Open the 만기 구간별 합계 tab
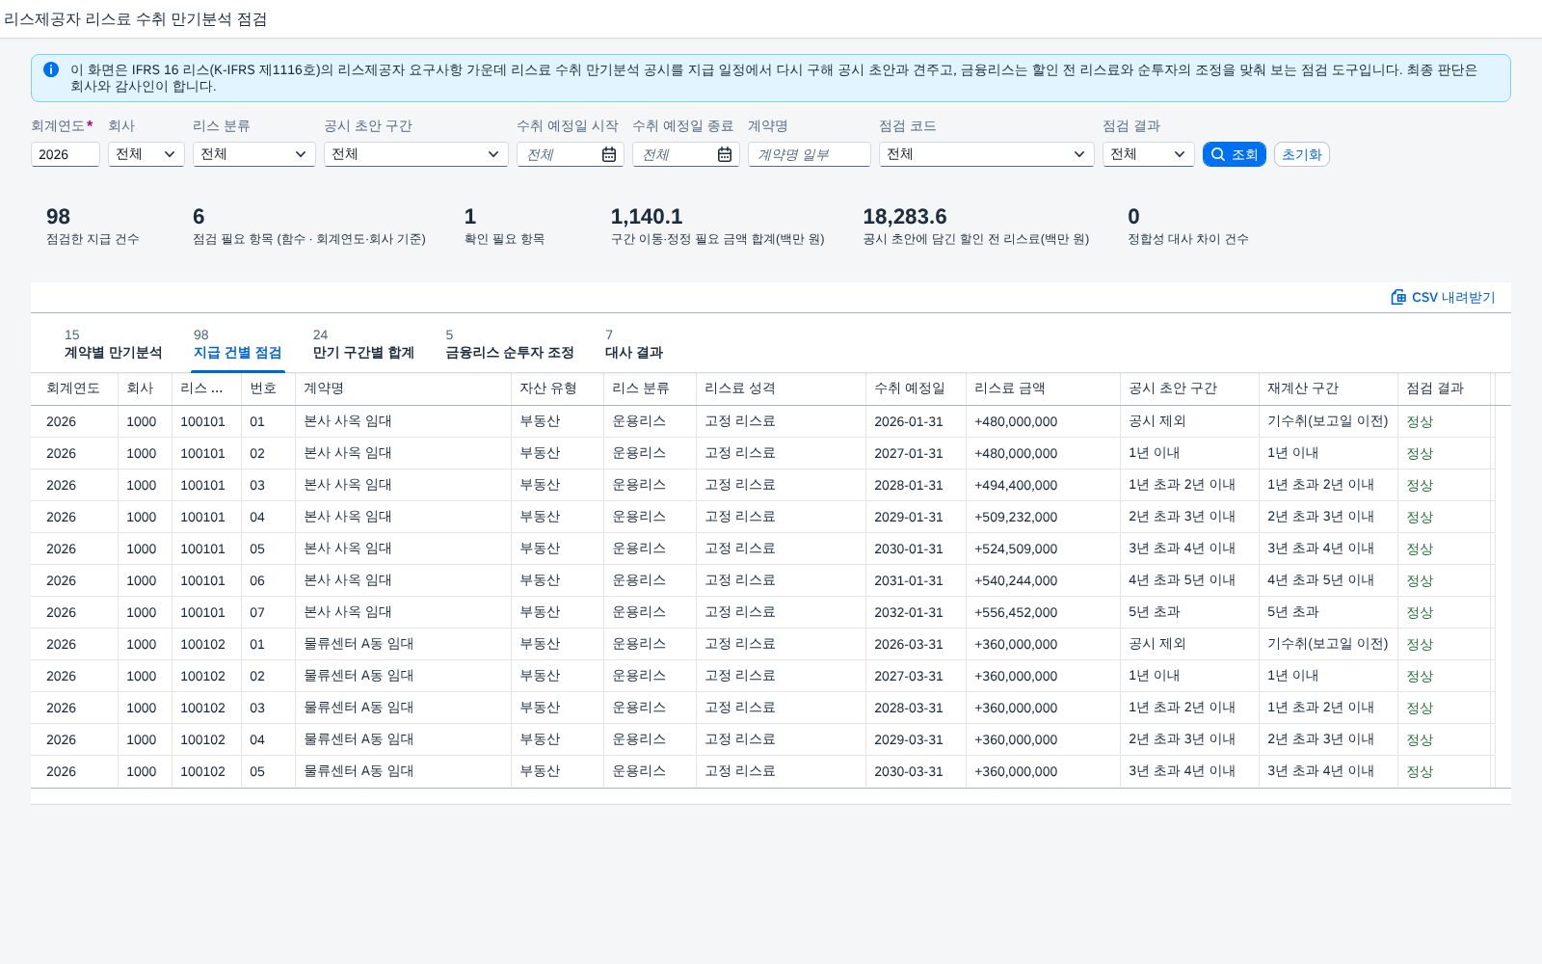 (x=363, y=344)
